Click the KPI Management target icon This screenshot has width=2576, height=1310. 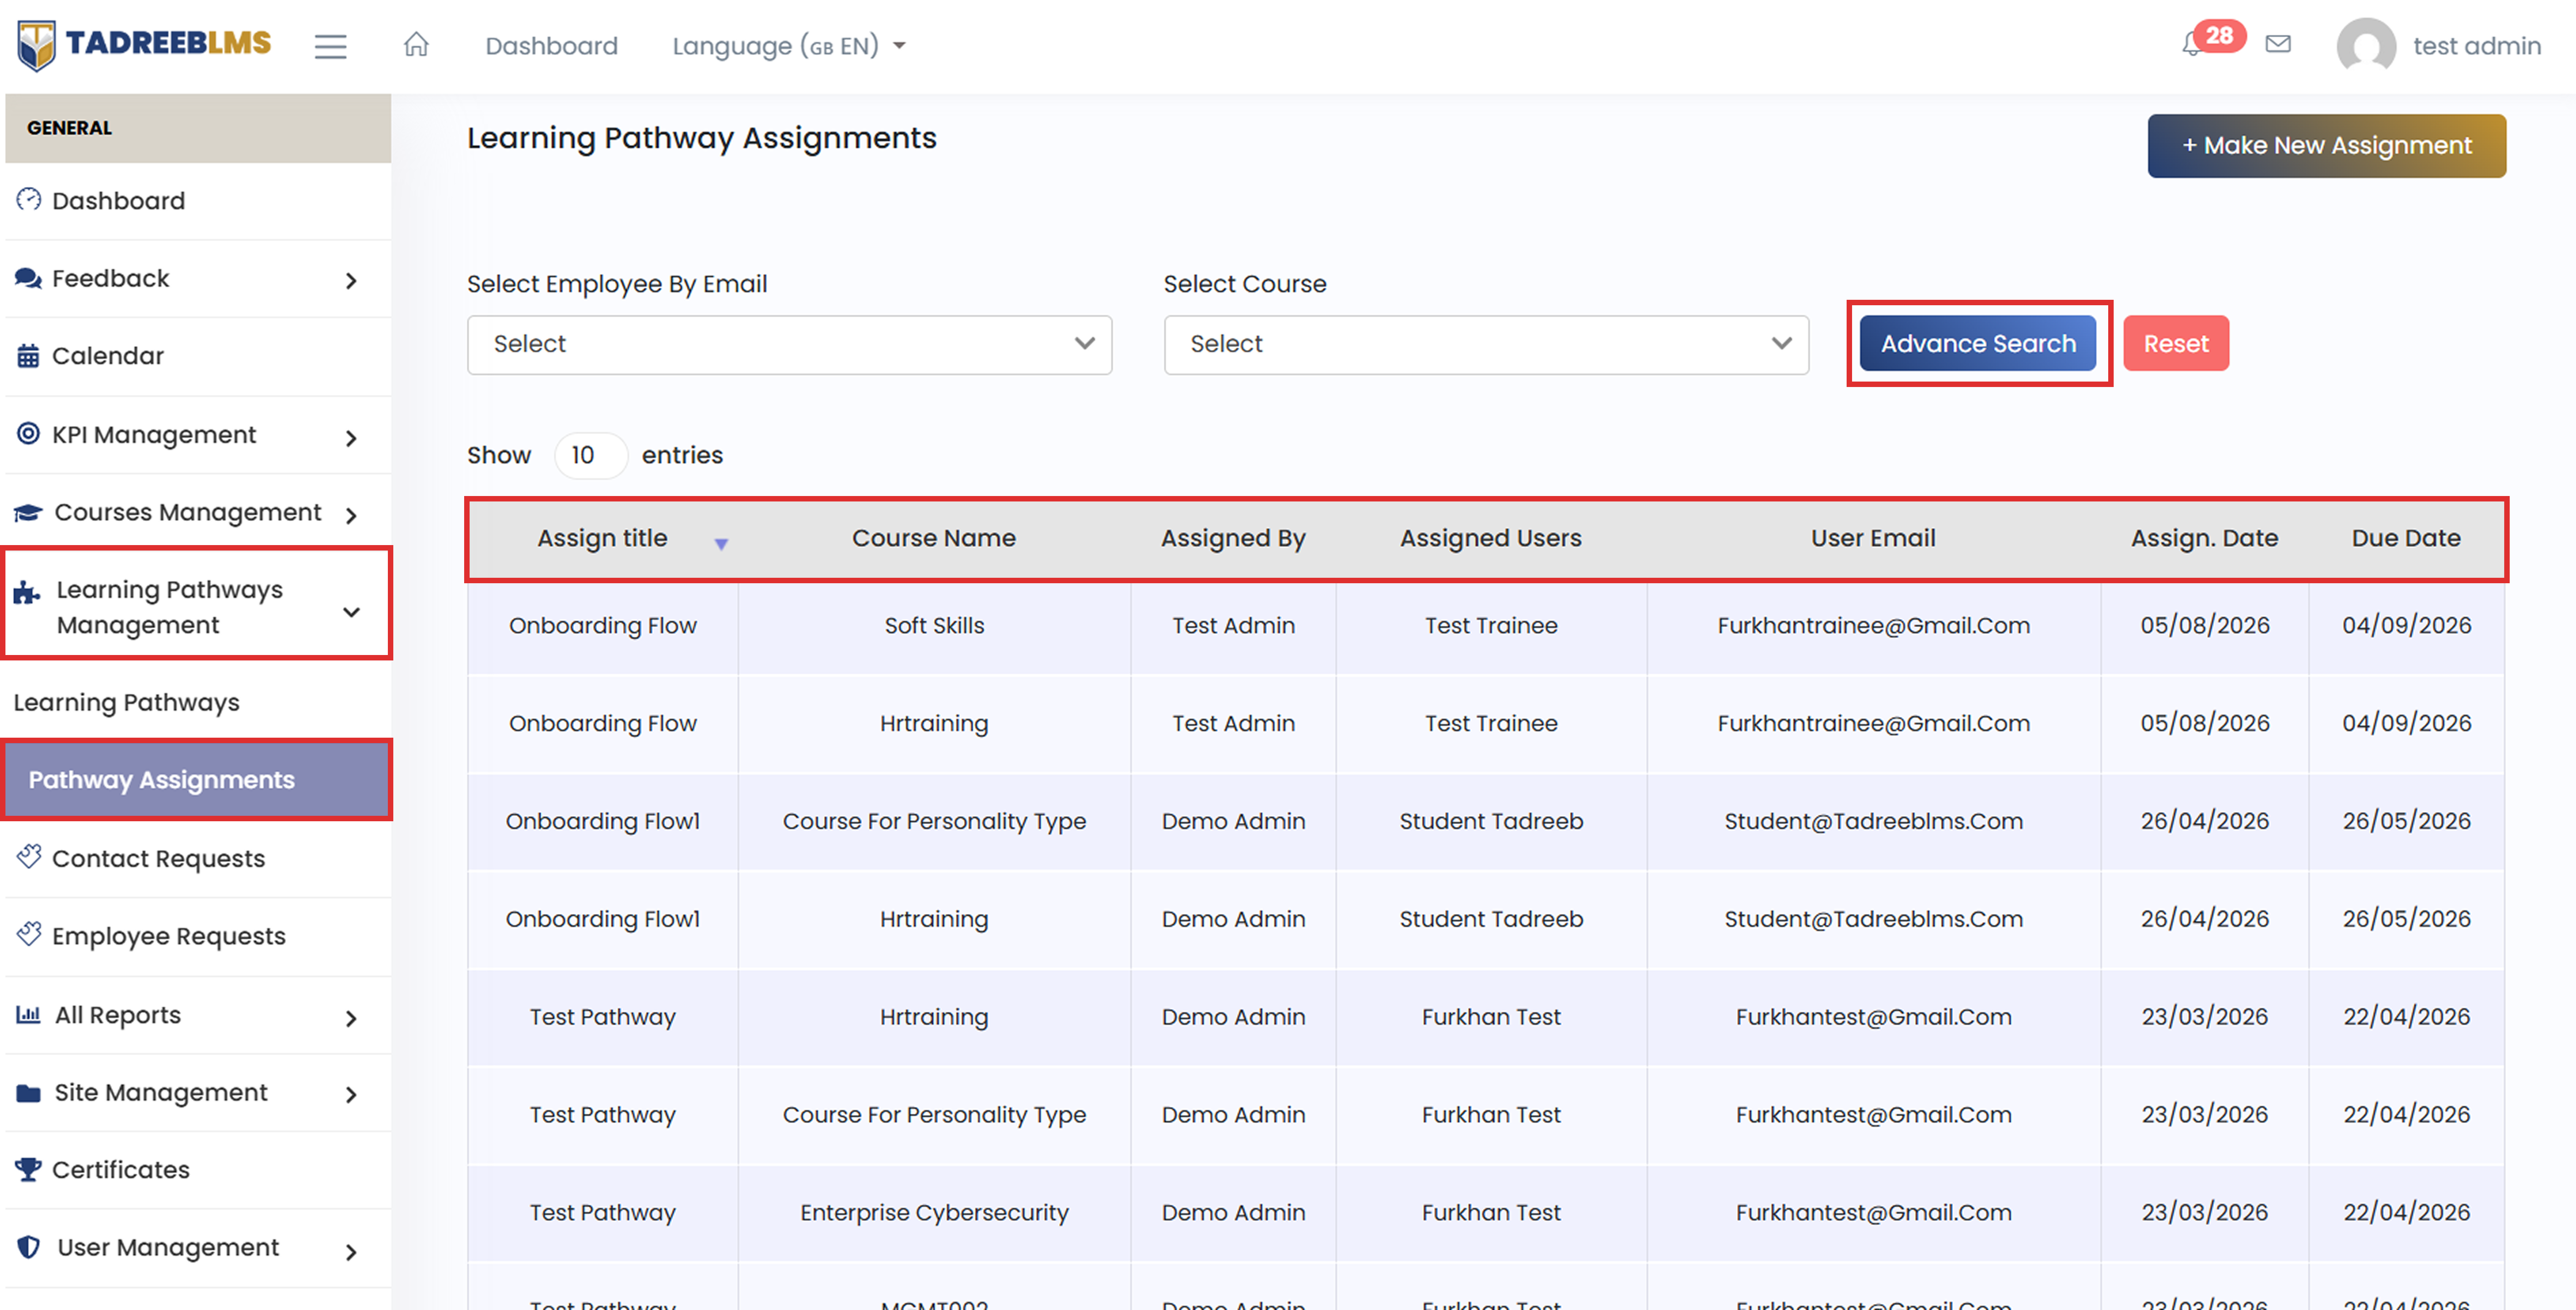(x=28, y=434)
